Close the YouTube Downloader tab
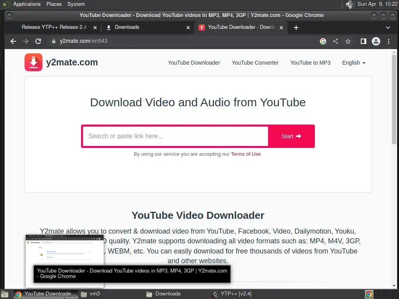The image size is (399, 299). (x=281, y=28)
